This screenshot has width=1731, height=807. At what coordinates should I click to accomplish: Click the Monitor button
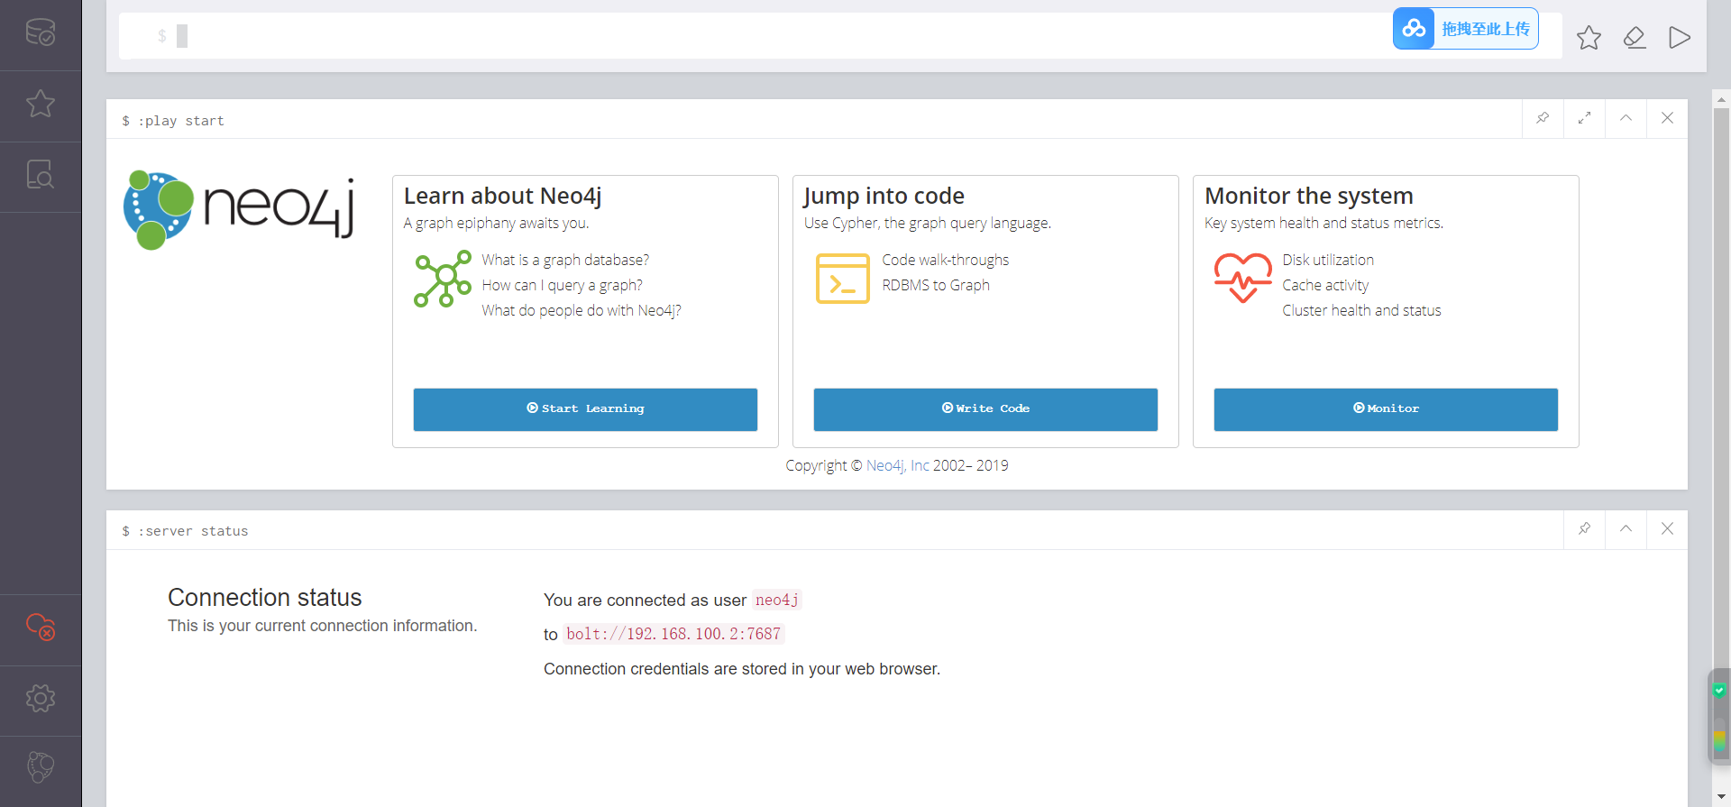click(x=1386, y=409)
